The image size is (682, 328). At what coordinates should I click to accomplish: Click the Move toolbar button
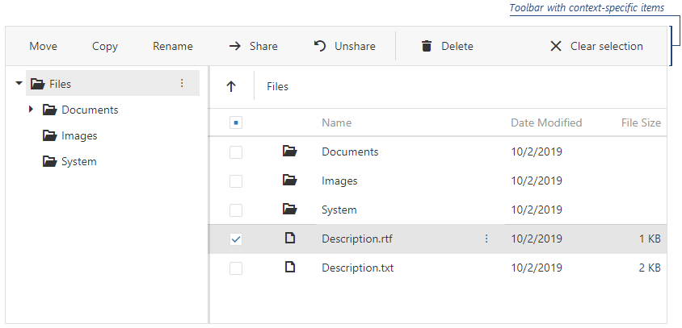pyautogui.click(x=43, y=47)
